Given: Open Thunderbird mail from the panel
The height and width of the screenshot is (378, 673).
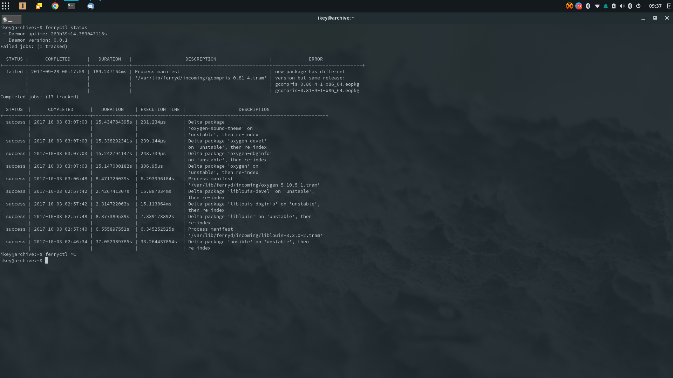Looking at the screenshot, I should [91, 6].
